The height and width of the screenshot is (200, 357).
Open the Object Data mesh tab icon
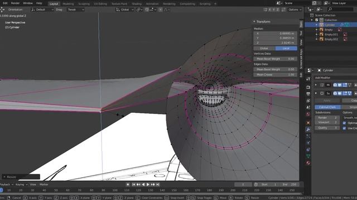click(x=308, y=156)
